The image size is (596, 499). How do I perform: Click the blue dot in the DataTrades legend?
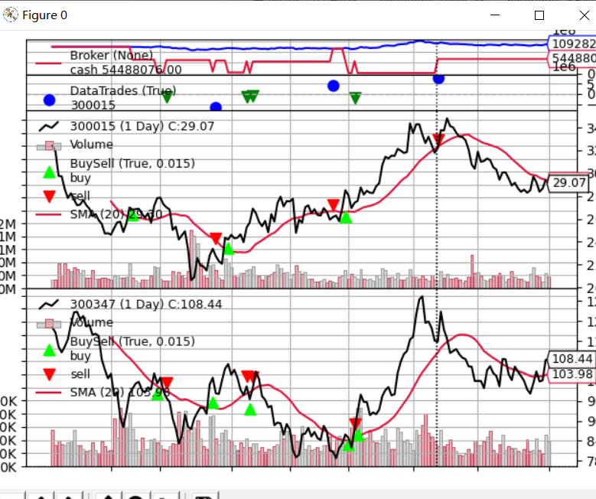point(50,99)
